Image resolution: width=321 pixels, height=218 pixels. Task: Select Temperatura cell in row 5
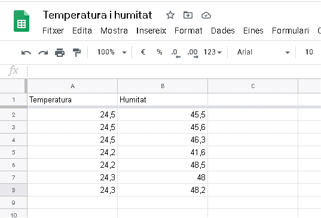click(x=72, y=152)
